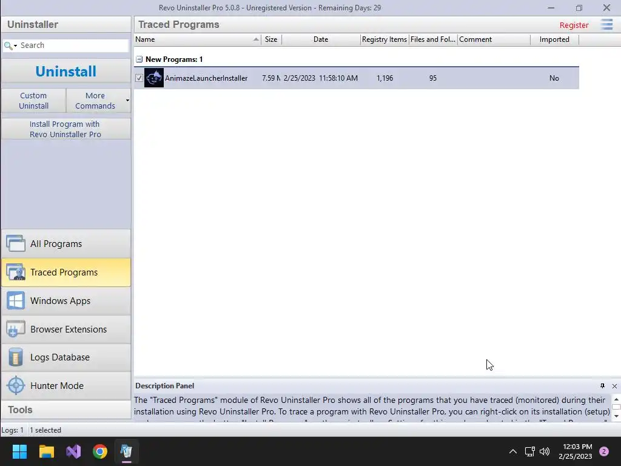Click the All Programs sidebar icon
This screenshot has width=621, height=466.
(16, 243)
